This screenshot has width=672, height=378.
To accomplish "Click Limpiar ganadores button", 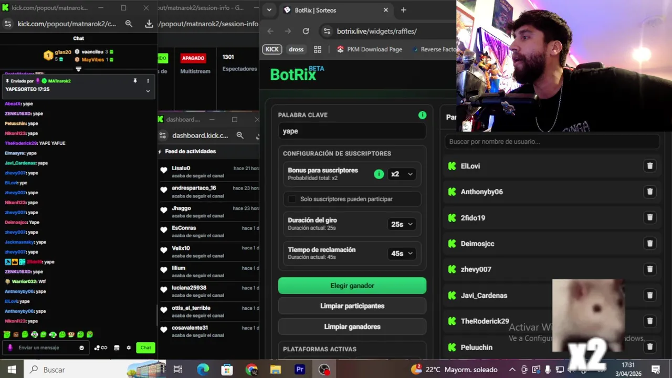I will click(352, 327).
